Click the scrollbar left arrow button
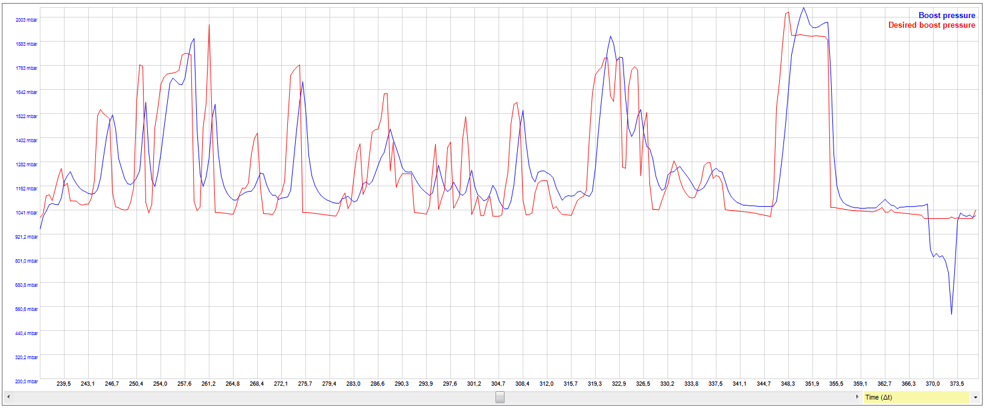This screenshot has width=985, height=408. tap(8, 397)
